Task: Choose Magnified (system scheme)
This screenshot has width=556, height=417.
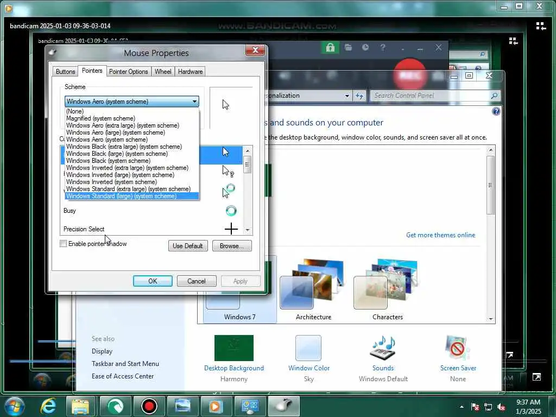Action: [132, 118]
